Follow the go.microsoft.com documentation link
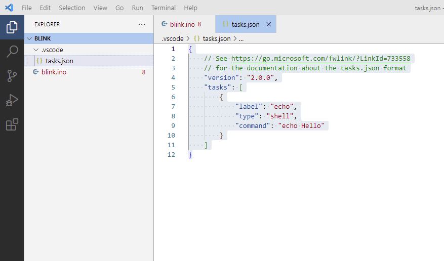Viewport: 444px width, 261px height. tap(320, 59)
